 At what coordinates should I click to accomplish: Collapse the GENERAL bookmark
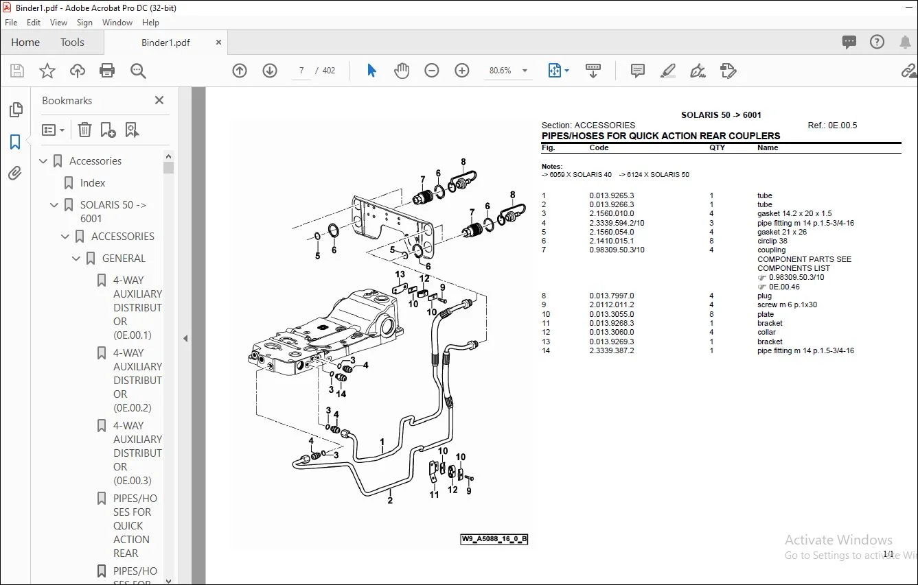pos(77,259)
